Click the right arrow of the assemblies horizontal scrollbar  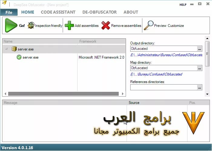(x=123, y=94)
